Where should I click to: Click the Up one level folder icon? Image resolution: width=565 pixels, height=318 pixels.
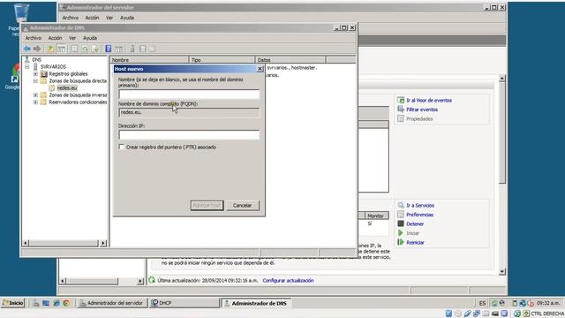tap(50, 49)
